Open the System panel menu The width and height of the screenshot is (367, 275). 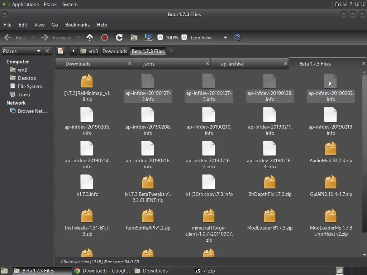click(70, 4)
